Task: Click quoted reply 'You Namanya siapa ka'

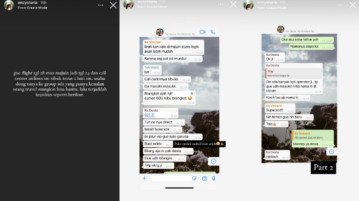Action: tap(293, 73)
